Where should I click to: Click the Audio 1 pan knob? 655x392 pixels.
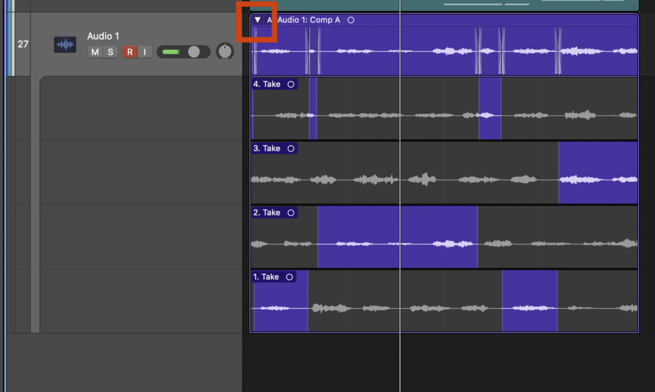pos(225,52)
